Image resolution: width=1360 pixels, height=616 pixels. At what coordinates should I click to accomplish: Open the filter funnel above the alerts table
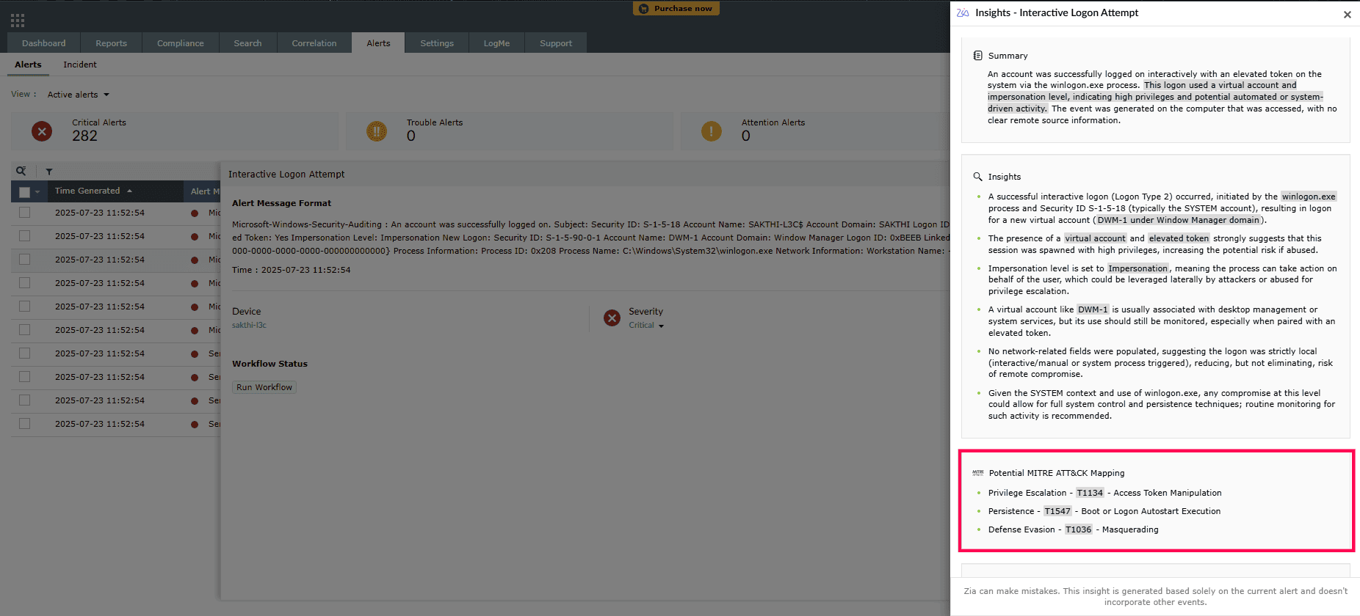49,172
